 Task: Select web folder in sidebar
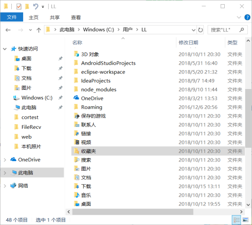coord(26,137)
